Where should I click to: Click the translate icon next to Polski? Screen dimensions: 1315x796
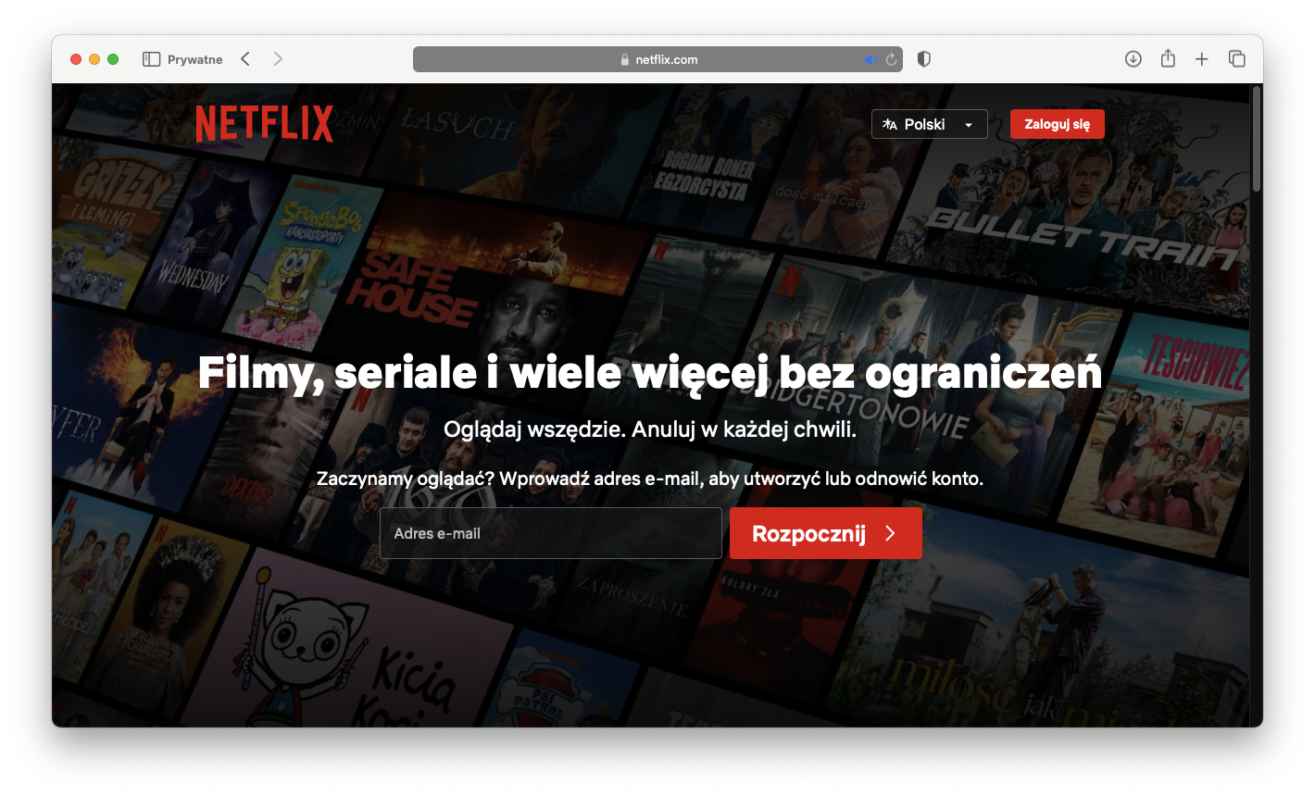[x=891, y=123]
